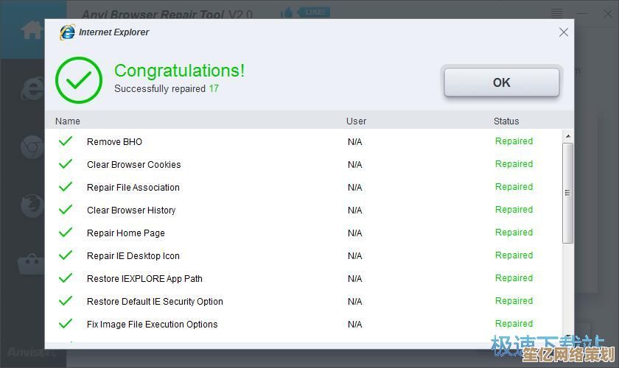This screenshot has width=619, height=368.
Task: Open the menu icon in main title bar
Action: (x=558, y=13)
